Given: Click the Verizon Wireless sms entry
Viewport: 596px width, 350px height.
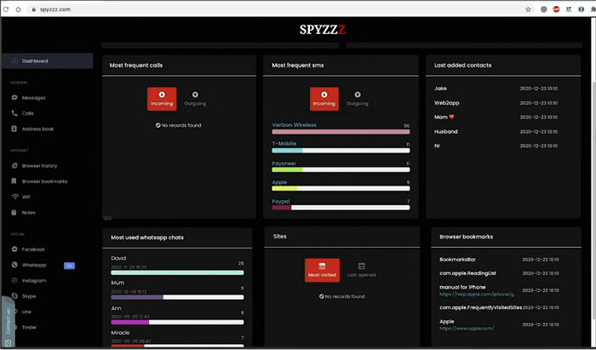Looking at the screenshot, I should (295, 124).
